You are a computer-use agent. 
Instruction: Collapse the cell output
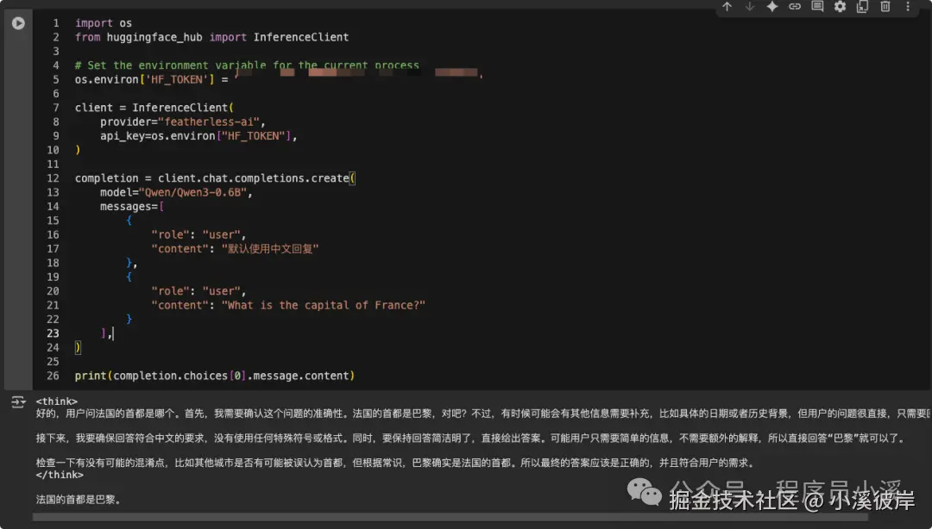pyautogui.click(x=18, y=401)
